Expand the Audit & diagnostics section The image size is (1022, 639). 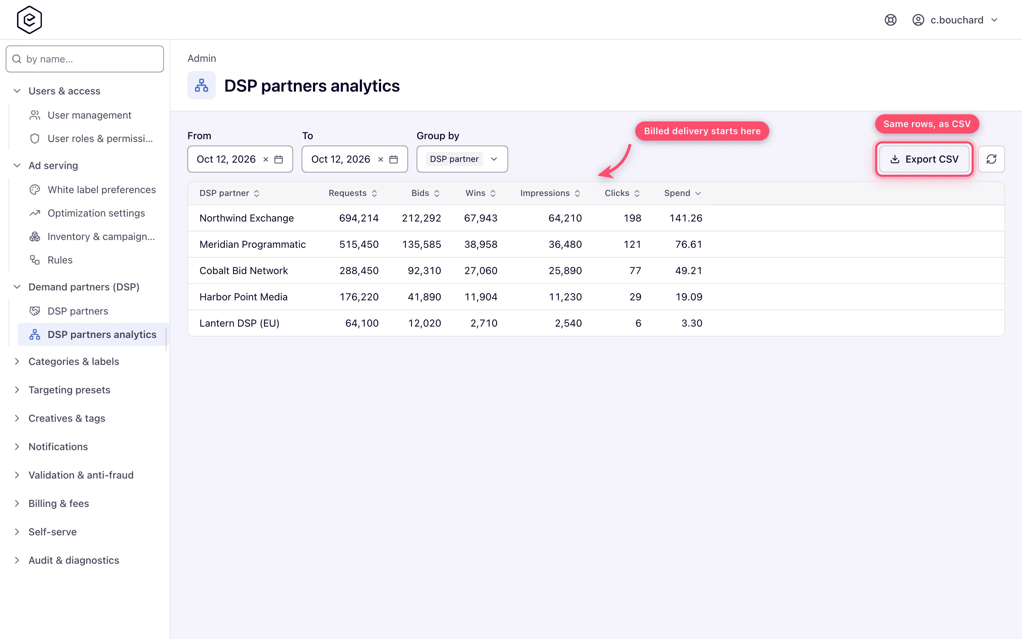coord(17,560)
